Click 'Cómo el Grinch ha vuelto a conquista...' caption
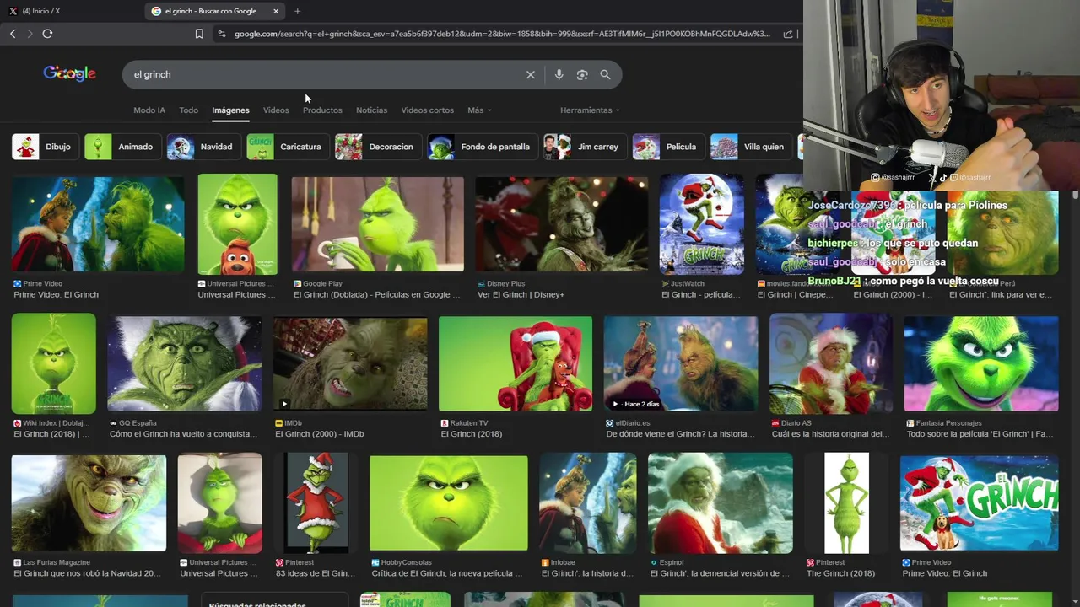Screen dimensions: 1080x607 tap(183, 434)
